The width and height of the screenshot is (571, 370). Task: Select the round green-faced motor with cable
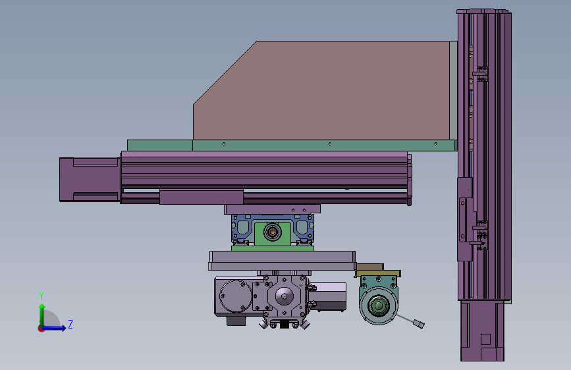click(x=378, y=305)
